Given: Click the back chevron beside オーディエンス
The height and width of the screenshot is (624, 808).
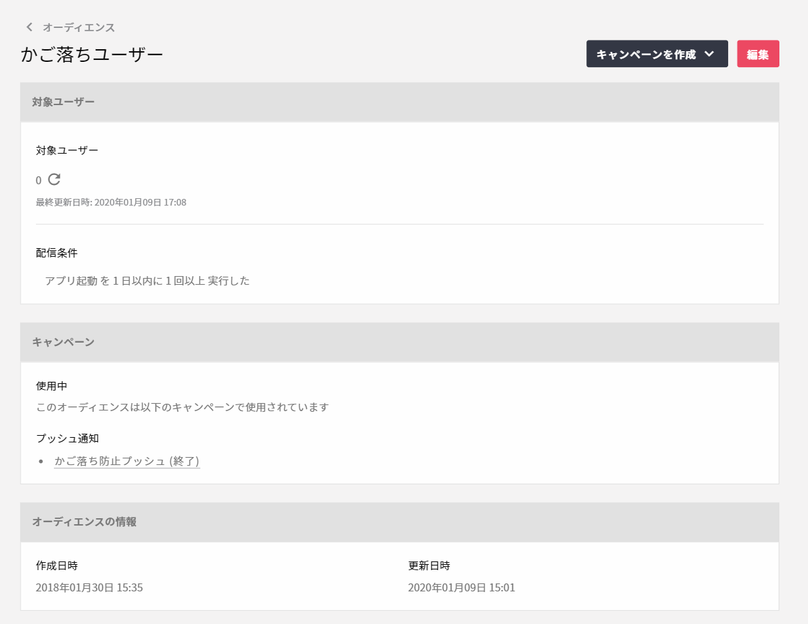Looking at the screenshot, I should click(29, 27).
